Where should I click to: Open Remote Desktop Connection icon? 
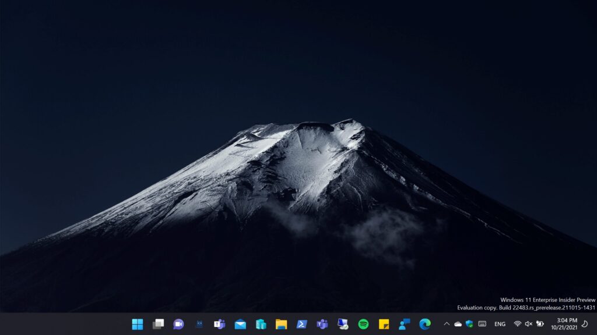click(x=343, y=324)
